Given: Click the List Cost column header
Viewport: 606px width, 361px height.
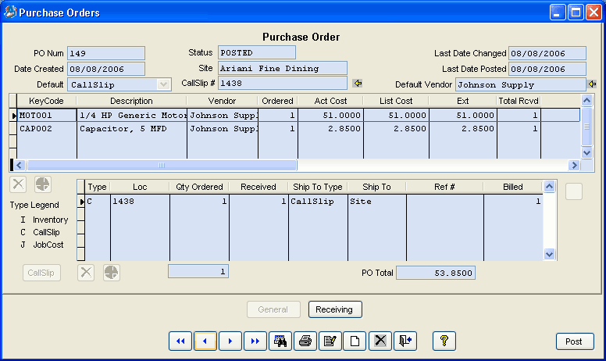Looking at the screenshot, I should 396,101.
